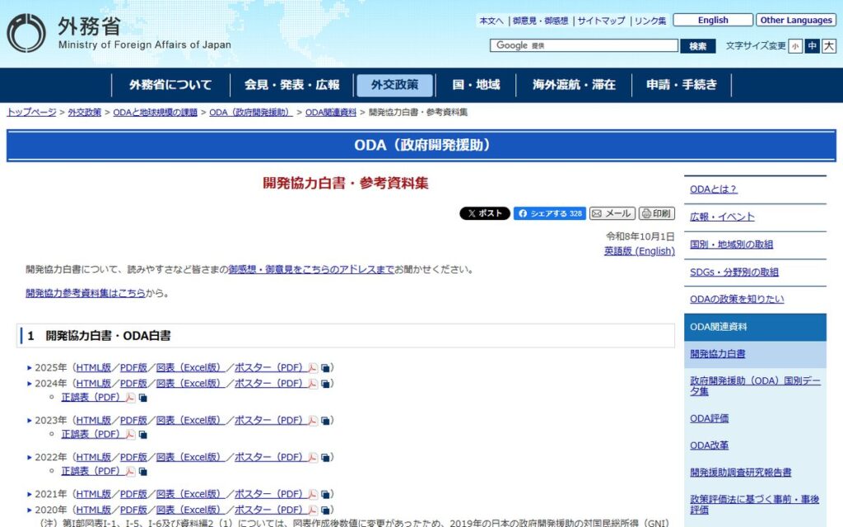
Task: Open the 会見・発表・広報 menu
Action: click(292, 85)
